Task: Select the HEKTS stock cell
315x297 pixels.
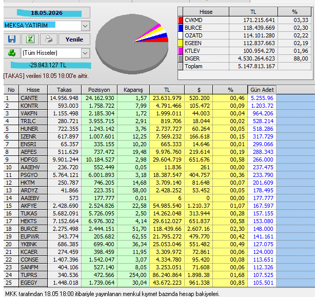Action: pos(33,221)
